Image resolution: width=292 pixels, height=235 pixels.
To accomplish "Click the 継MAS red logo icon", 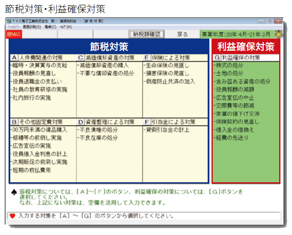I will point(14,34).
